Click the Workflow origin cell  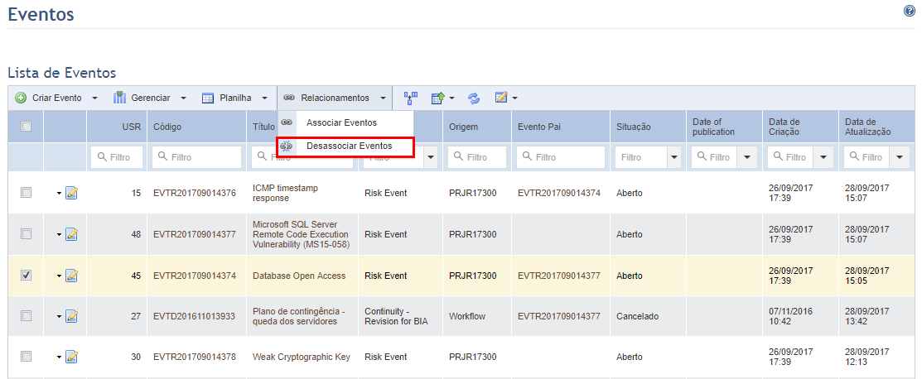pos(467,316)
